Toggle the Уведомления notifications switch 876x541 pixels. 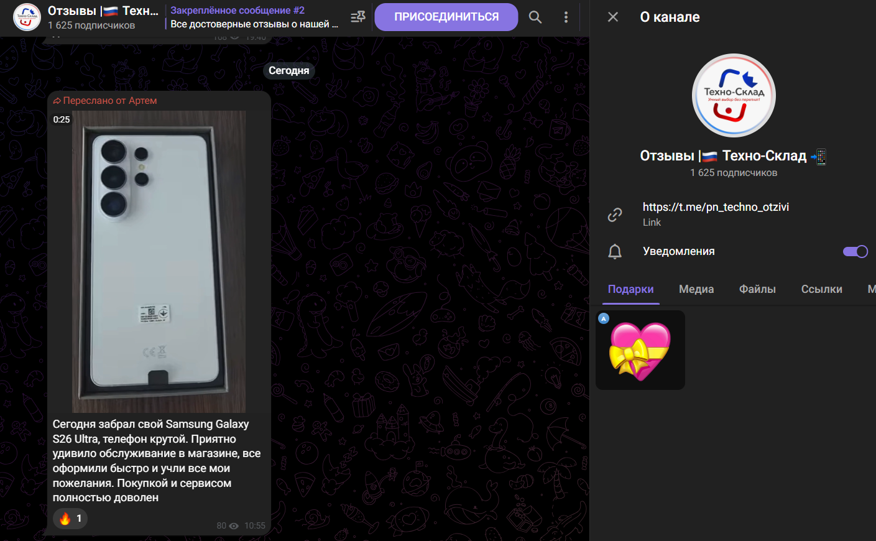pos(855,251)
